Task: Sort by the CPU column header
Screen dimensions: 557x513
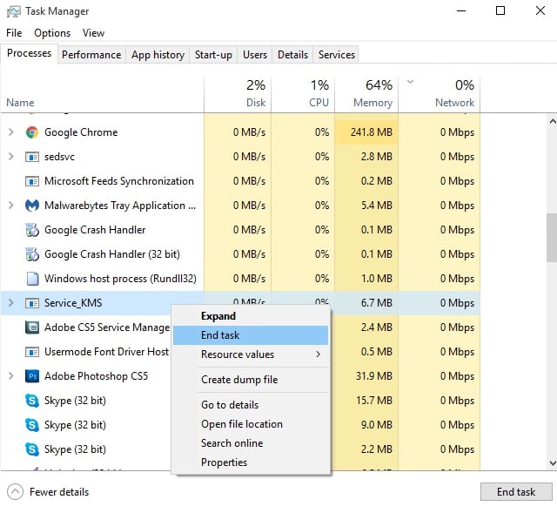Action: coord(303,94)
